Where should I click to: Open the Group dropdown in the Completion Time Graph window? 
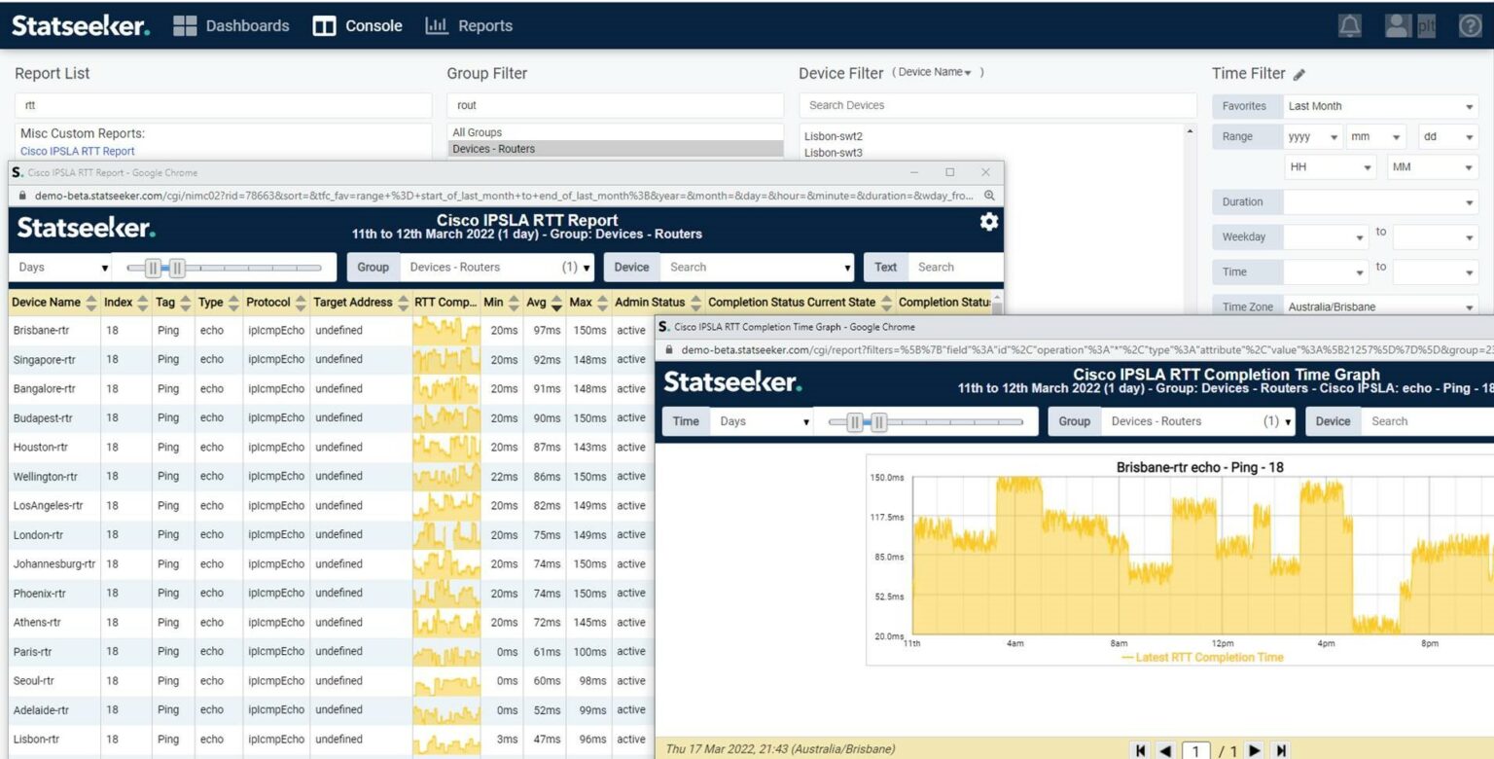(1200, 422)
